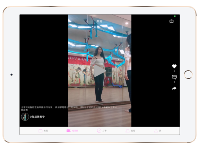The height and width of the screenshot is (149, 199).
Task: Share the video with the arrow icon
Action: (174, 88)
